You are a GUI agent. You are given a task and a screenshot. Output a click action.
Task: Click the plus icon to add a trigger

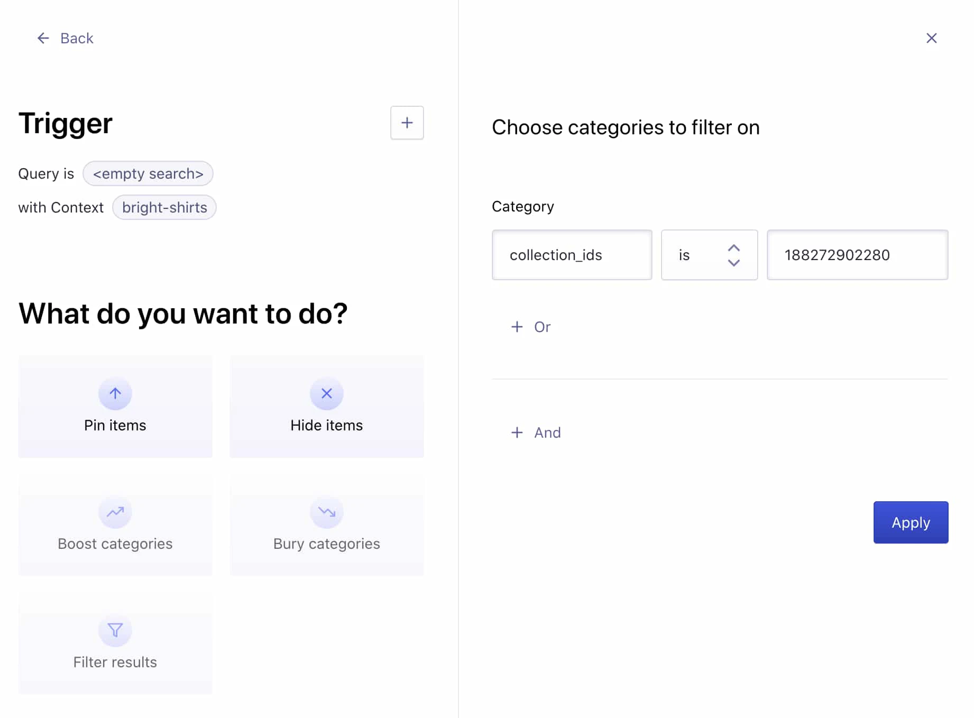[x=407, y=123]
